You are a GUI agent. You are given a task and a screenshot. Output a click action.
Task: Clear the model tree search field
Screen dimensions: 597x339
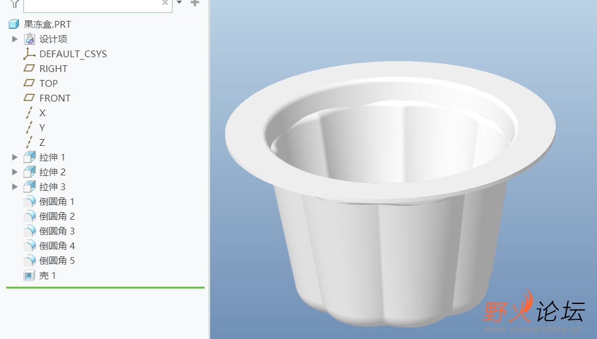pyautogui.click(x=165, y=2)
